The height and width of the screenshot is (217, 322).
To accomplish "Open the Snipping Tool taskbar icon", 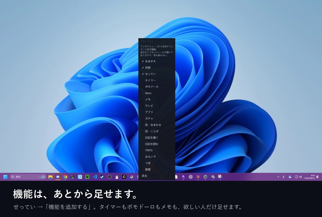I will coord(220,177).
